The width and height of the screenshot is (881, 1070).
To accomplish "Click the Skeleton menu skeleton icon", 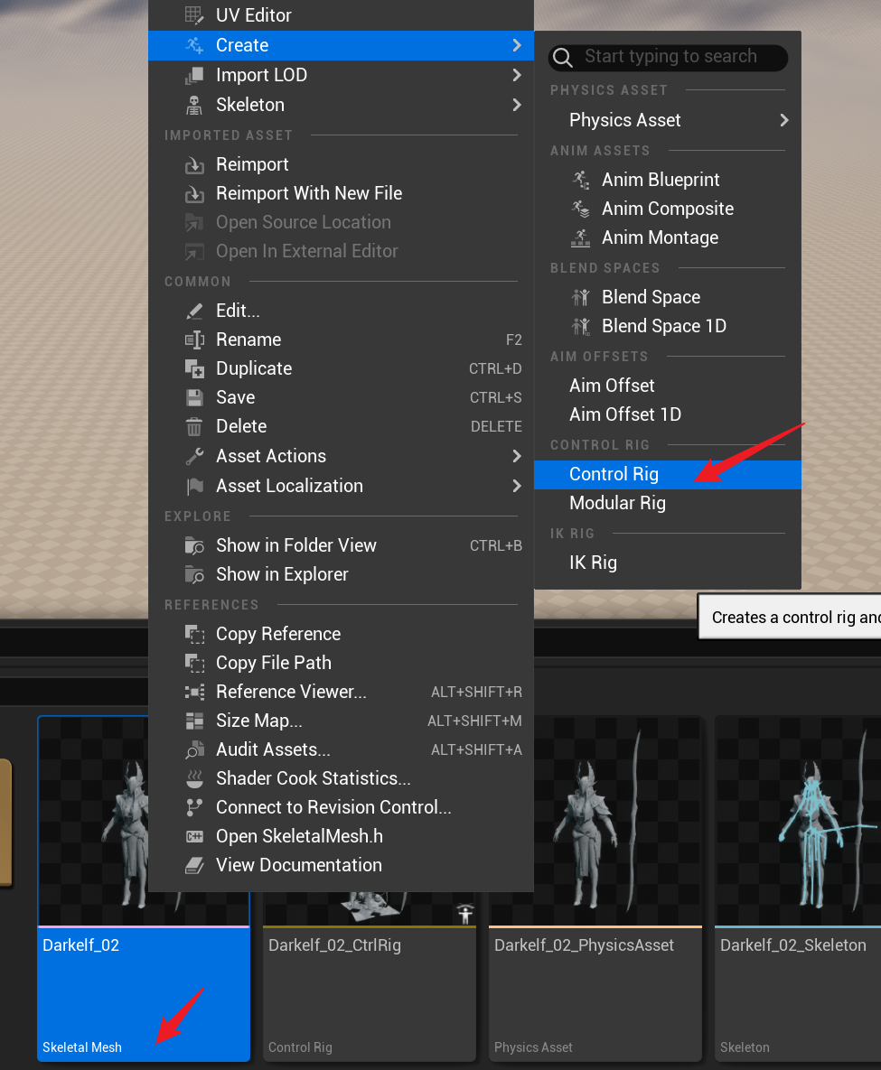I will [x=194, y=105].
